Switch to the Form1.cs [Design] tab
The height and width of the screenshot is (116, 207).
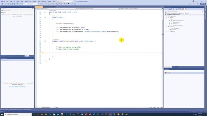(x=48, y=7)
